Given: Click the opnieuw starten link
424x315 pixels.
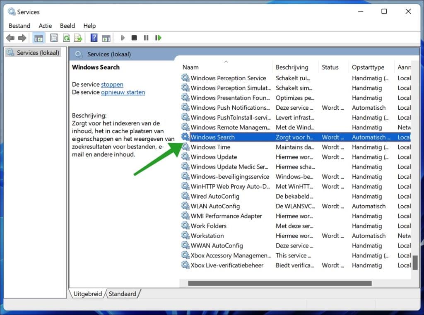Looking at the screenshot, I should click(123, 92).
